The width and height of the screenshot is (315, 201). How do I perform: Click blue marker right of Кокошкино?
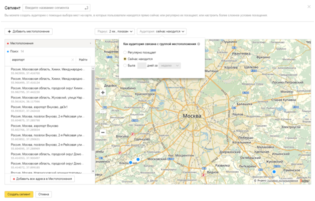click(138, 159)
